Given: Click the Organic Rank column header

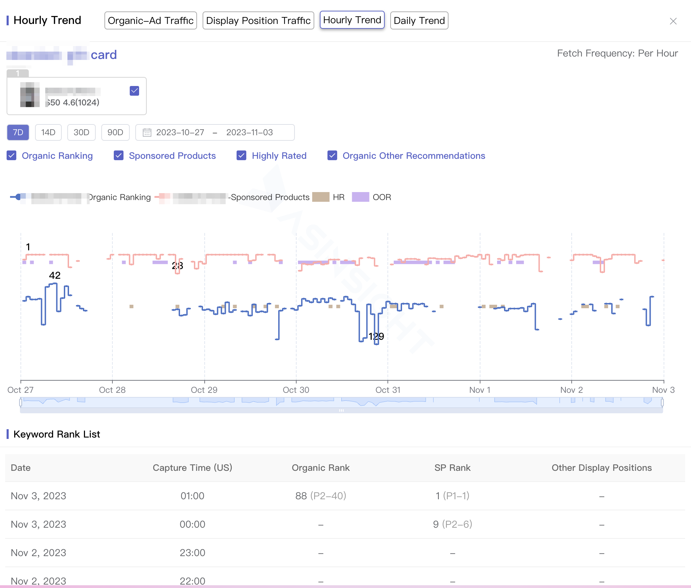Looking at the screenshot, I should [x=321, y=468].
